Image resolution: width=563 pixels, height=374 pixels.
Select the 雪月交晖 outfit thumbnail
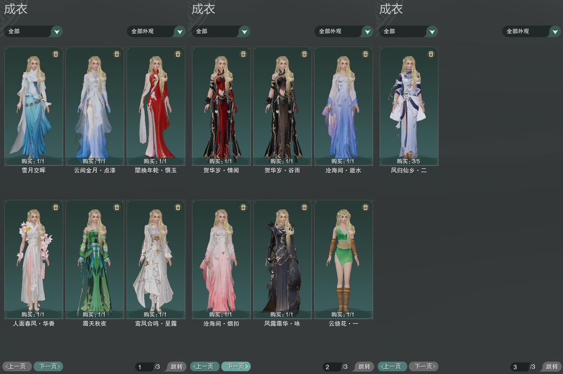pos(34,106)
